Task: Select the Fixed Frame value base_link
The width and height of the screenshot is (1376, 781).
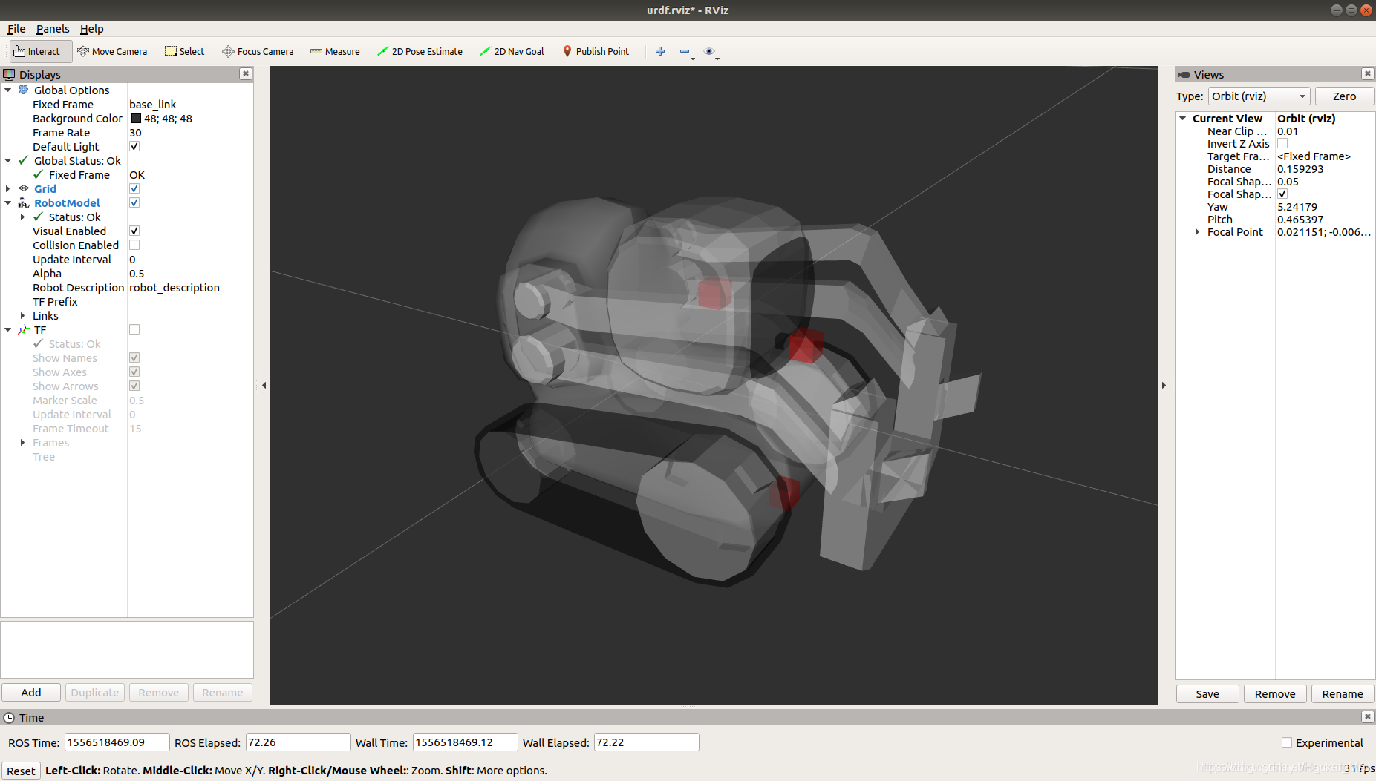Action: point(152,104)
